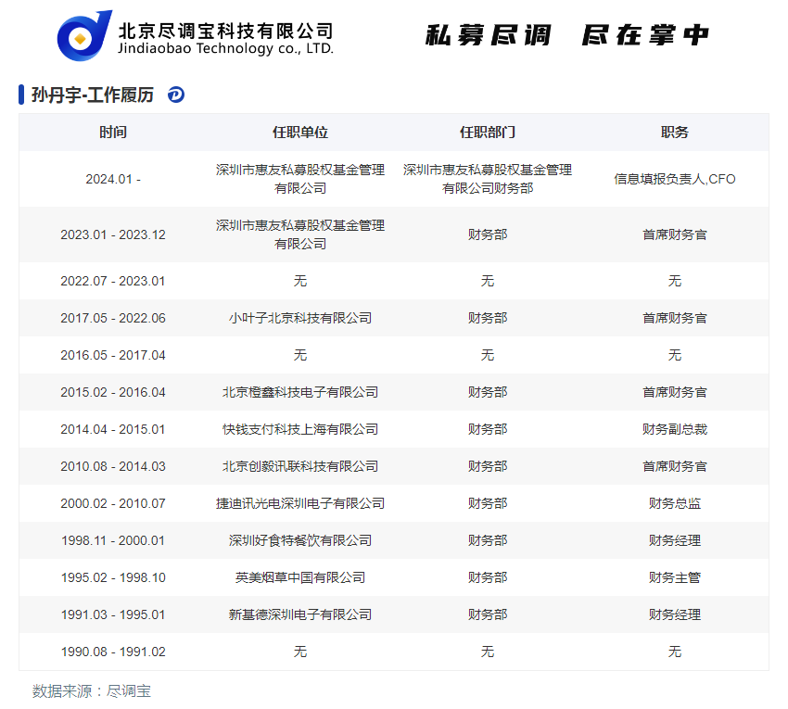
Task: Click 首席财务官 in the 北京创毅讯联 row
Action: [674, 467]
